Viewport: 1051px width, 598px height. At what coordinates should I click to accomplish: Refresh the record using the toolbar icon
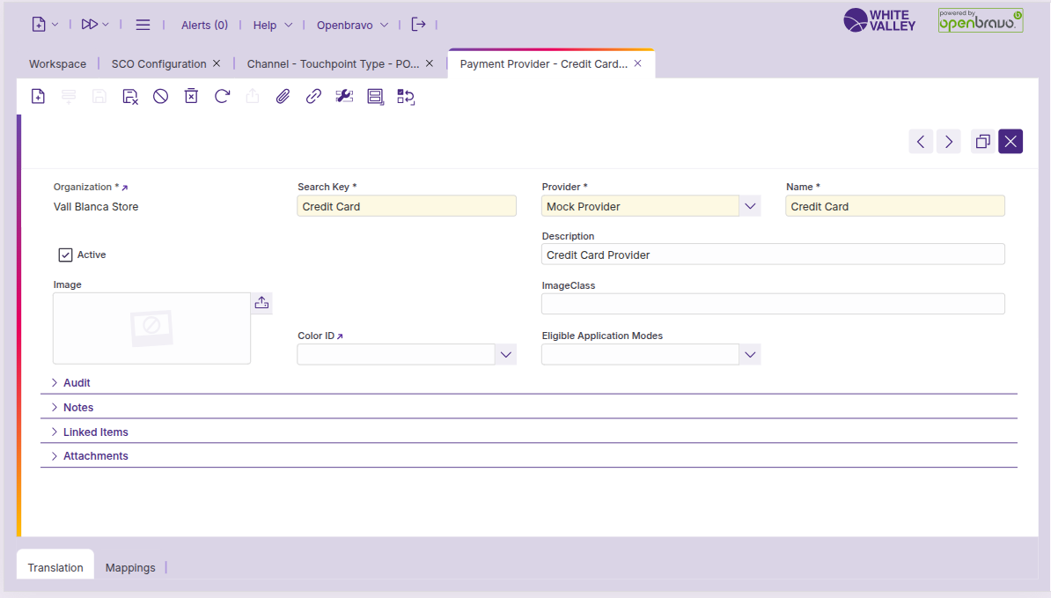(x=222, y=97)
